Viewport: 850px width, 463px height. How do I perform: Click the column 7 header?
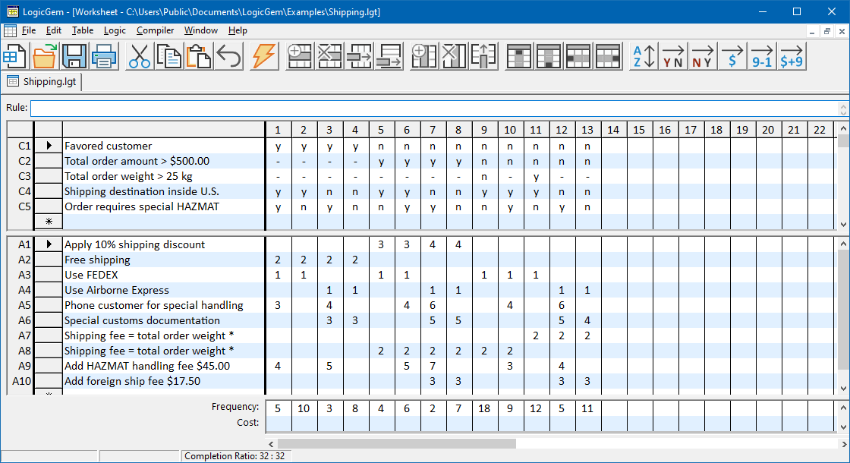coord(433,130)
